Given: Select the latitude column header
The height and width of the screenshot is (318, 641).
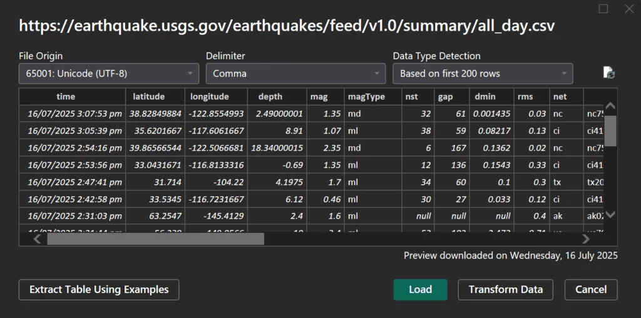Looking at the screenshot, I should pyautogui.click(x=155, y=97).
